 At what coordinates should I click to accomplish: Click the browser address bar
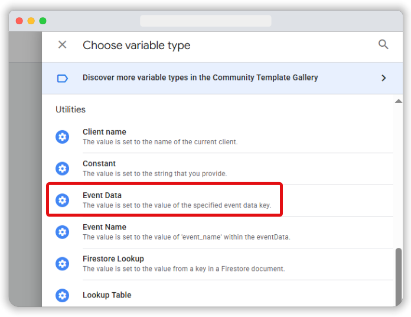point(206,21)
